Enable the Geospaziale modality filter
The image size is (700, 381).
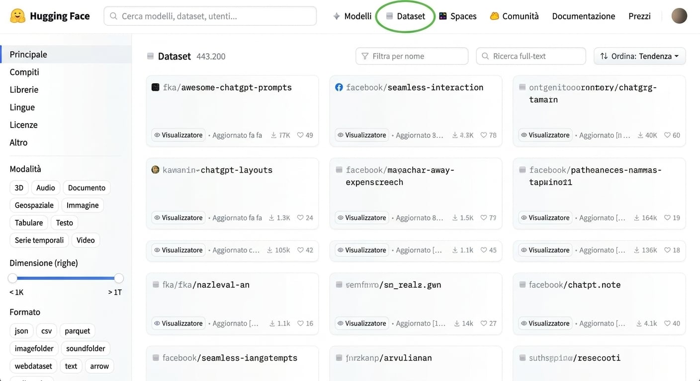(x=34, y=205)
